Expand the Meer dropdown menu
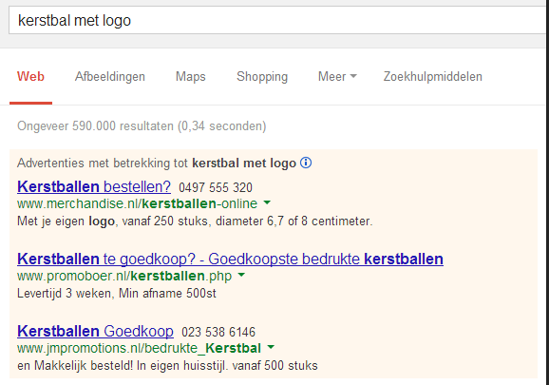This screenshot has height=385, width=549. [337, 76]
